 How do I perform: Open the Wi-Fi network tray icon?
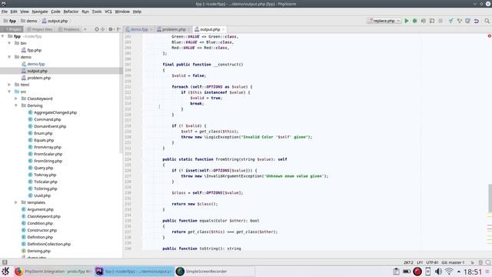coord(449,272)
